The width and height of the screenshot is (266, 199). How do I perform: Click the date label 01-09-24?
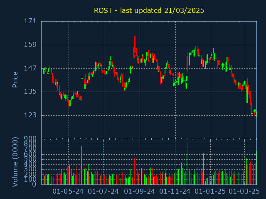pyautogui.click(x=140, y=192)
